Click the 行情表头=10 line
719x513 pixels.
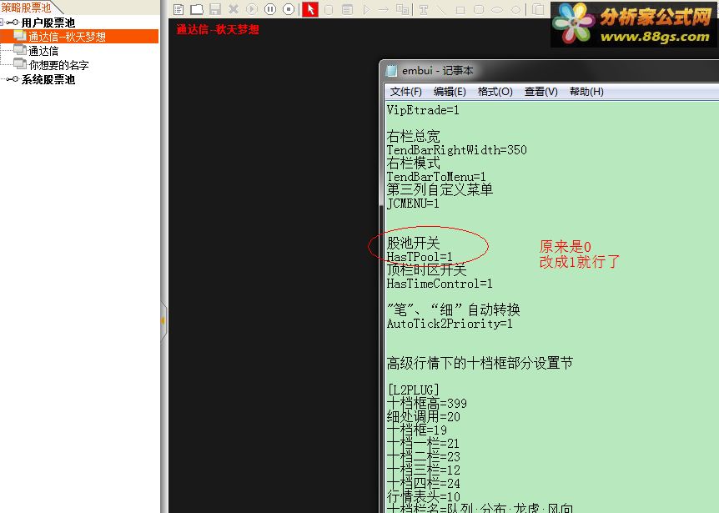[423, 496]
